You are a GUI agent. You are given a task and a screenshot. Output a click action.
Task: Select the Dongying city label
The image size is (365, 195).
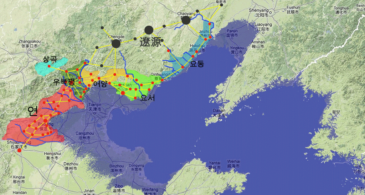coord(137,167)
